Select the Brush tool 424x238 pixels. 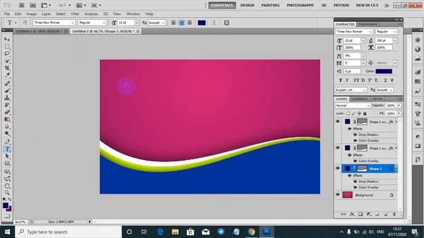[7, 91]
